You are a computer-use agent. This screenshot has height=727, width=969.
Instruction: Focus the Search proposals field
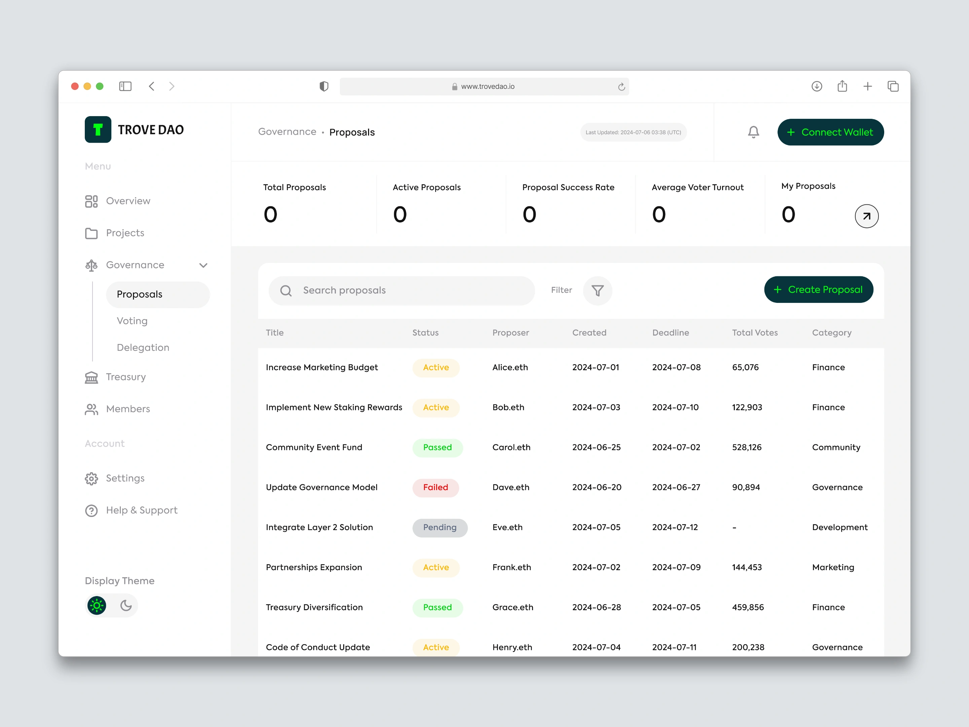pos(401,290)
